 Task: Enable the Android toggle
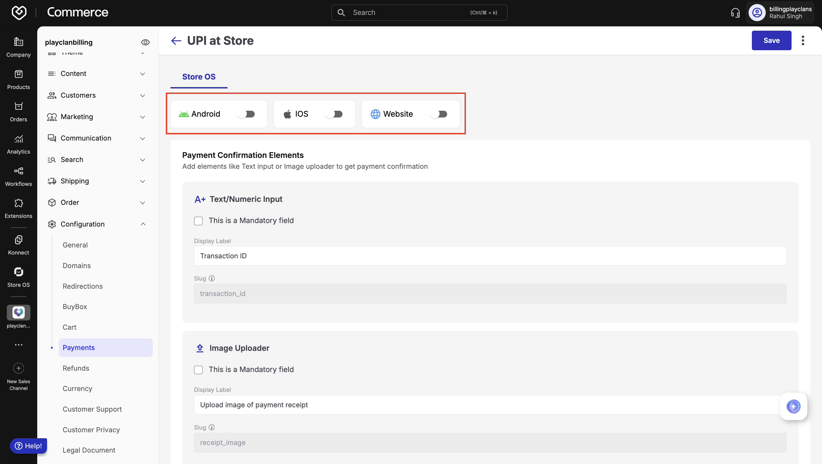pyautogui.click(x=246, y=114)
